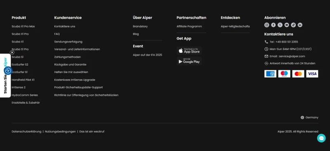Click the phone icon next to Tel
This screenshot has height=151, width=330.
[266, 42]
